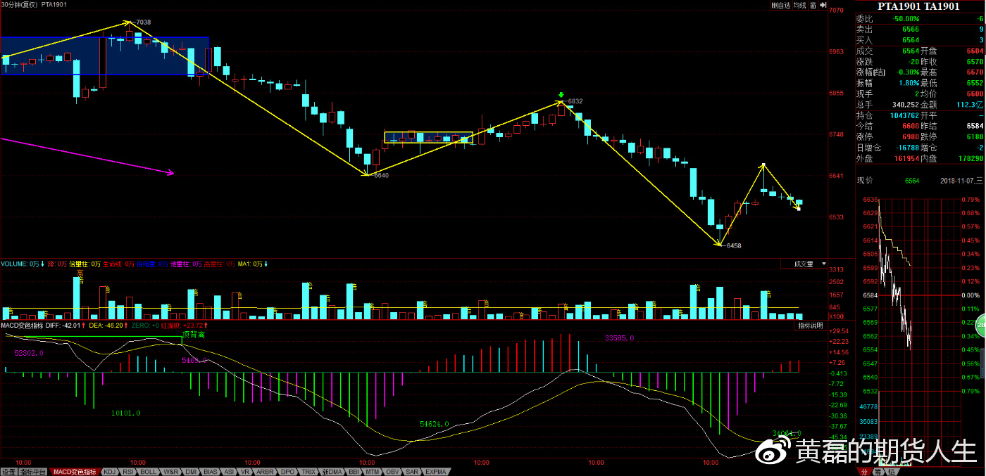Select the 6640 low price marker
The height and width of the screenshot is (476, 986).
pyautogui.click(x=381, y=175)
